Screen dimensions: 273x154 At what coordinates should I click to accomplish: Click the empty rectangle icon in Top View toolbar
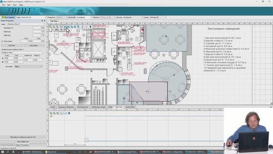click(61, 27)
